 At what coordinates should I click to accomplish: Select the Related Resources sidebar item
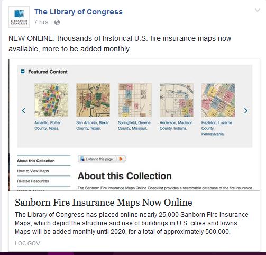(x=33, y=181)
